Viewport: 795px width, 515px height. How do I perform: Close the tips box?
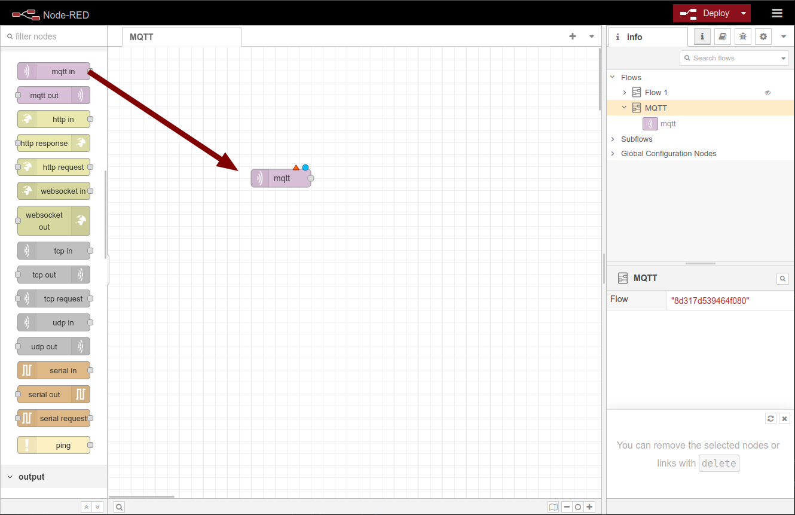(x=784, y=419)
